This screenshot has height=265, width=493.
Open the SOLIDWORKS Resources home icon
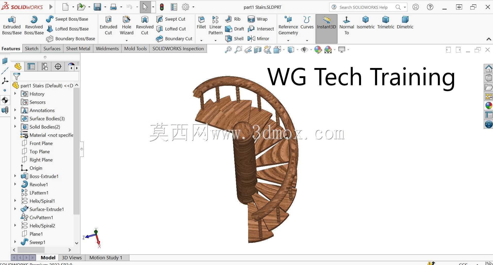click(x=489, y=69)
